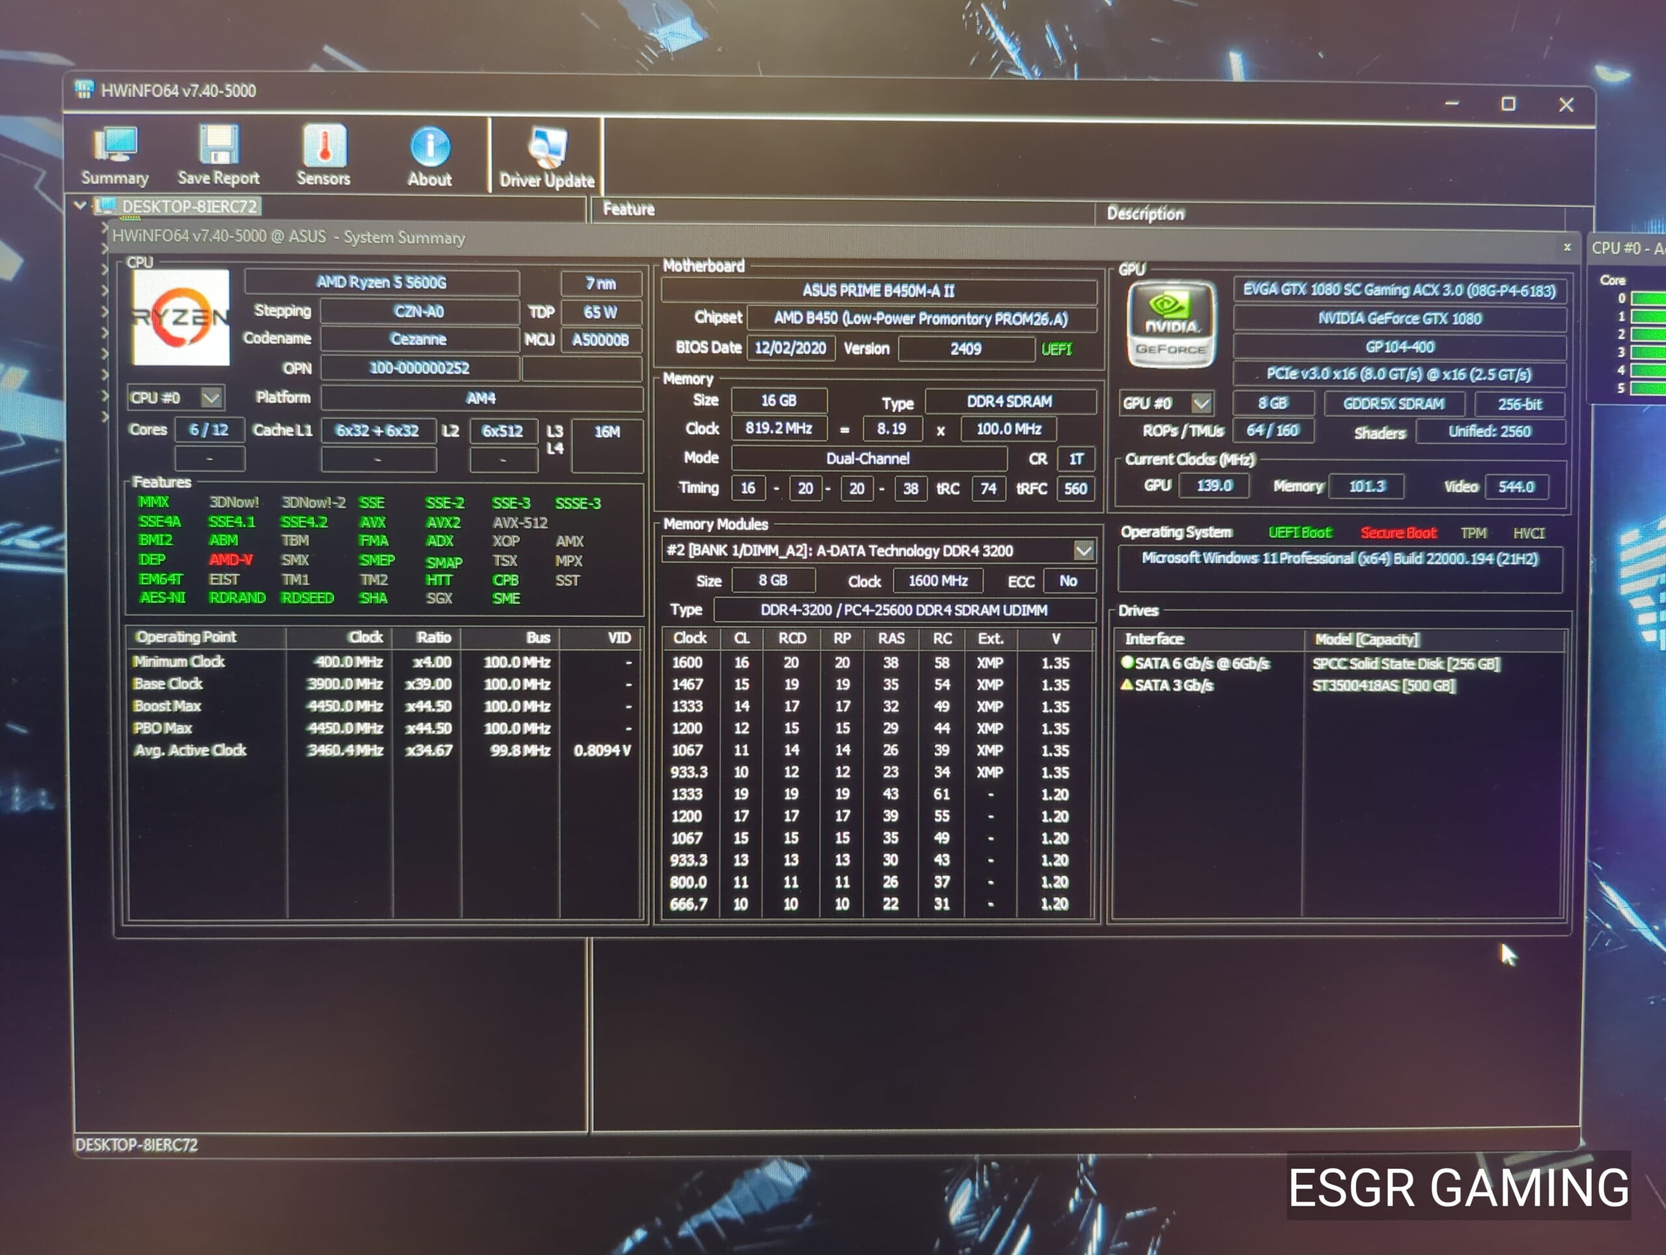Screen dimensions: 1666x1255
Task: Click the AMD B450 chipset field
Action: coord(921,319)
